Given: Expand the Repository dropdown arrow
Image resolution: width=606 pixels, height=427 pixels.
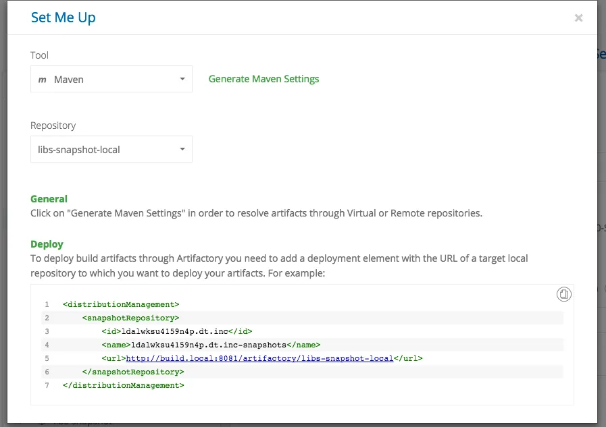Looking at the screenshot, I should point(182,150).
